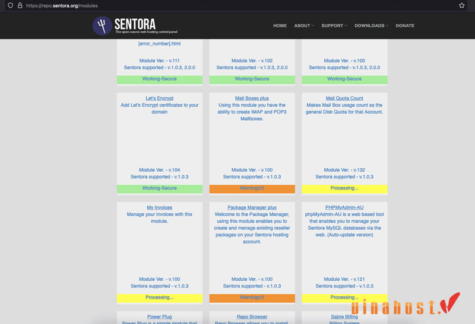Click the SENTORA wordmark text in header
This screenshot has width=475, height=324.
(x=135, y=24)
